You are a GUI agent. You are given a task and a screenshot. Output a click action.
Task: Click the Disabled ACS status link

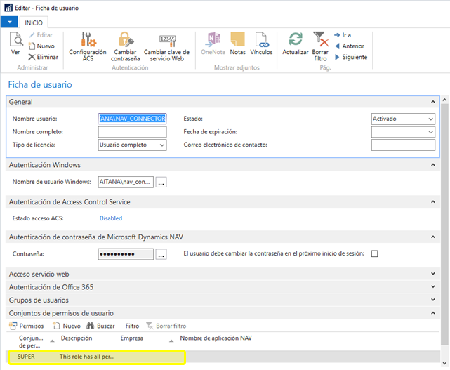(x=111, y=218)
